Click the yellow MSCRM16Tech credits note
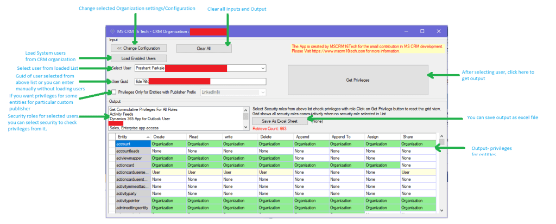Image resolution: width=556 pixels, height=224 pixels. [x=367, y=48]
